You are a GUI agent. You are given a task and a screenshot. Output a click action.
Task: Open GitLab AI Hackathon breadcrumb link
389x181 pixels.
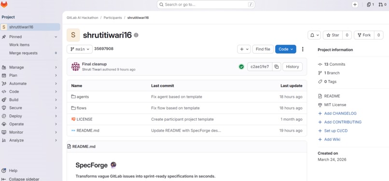[x=83, y=18]
